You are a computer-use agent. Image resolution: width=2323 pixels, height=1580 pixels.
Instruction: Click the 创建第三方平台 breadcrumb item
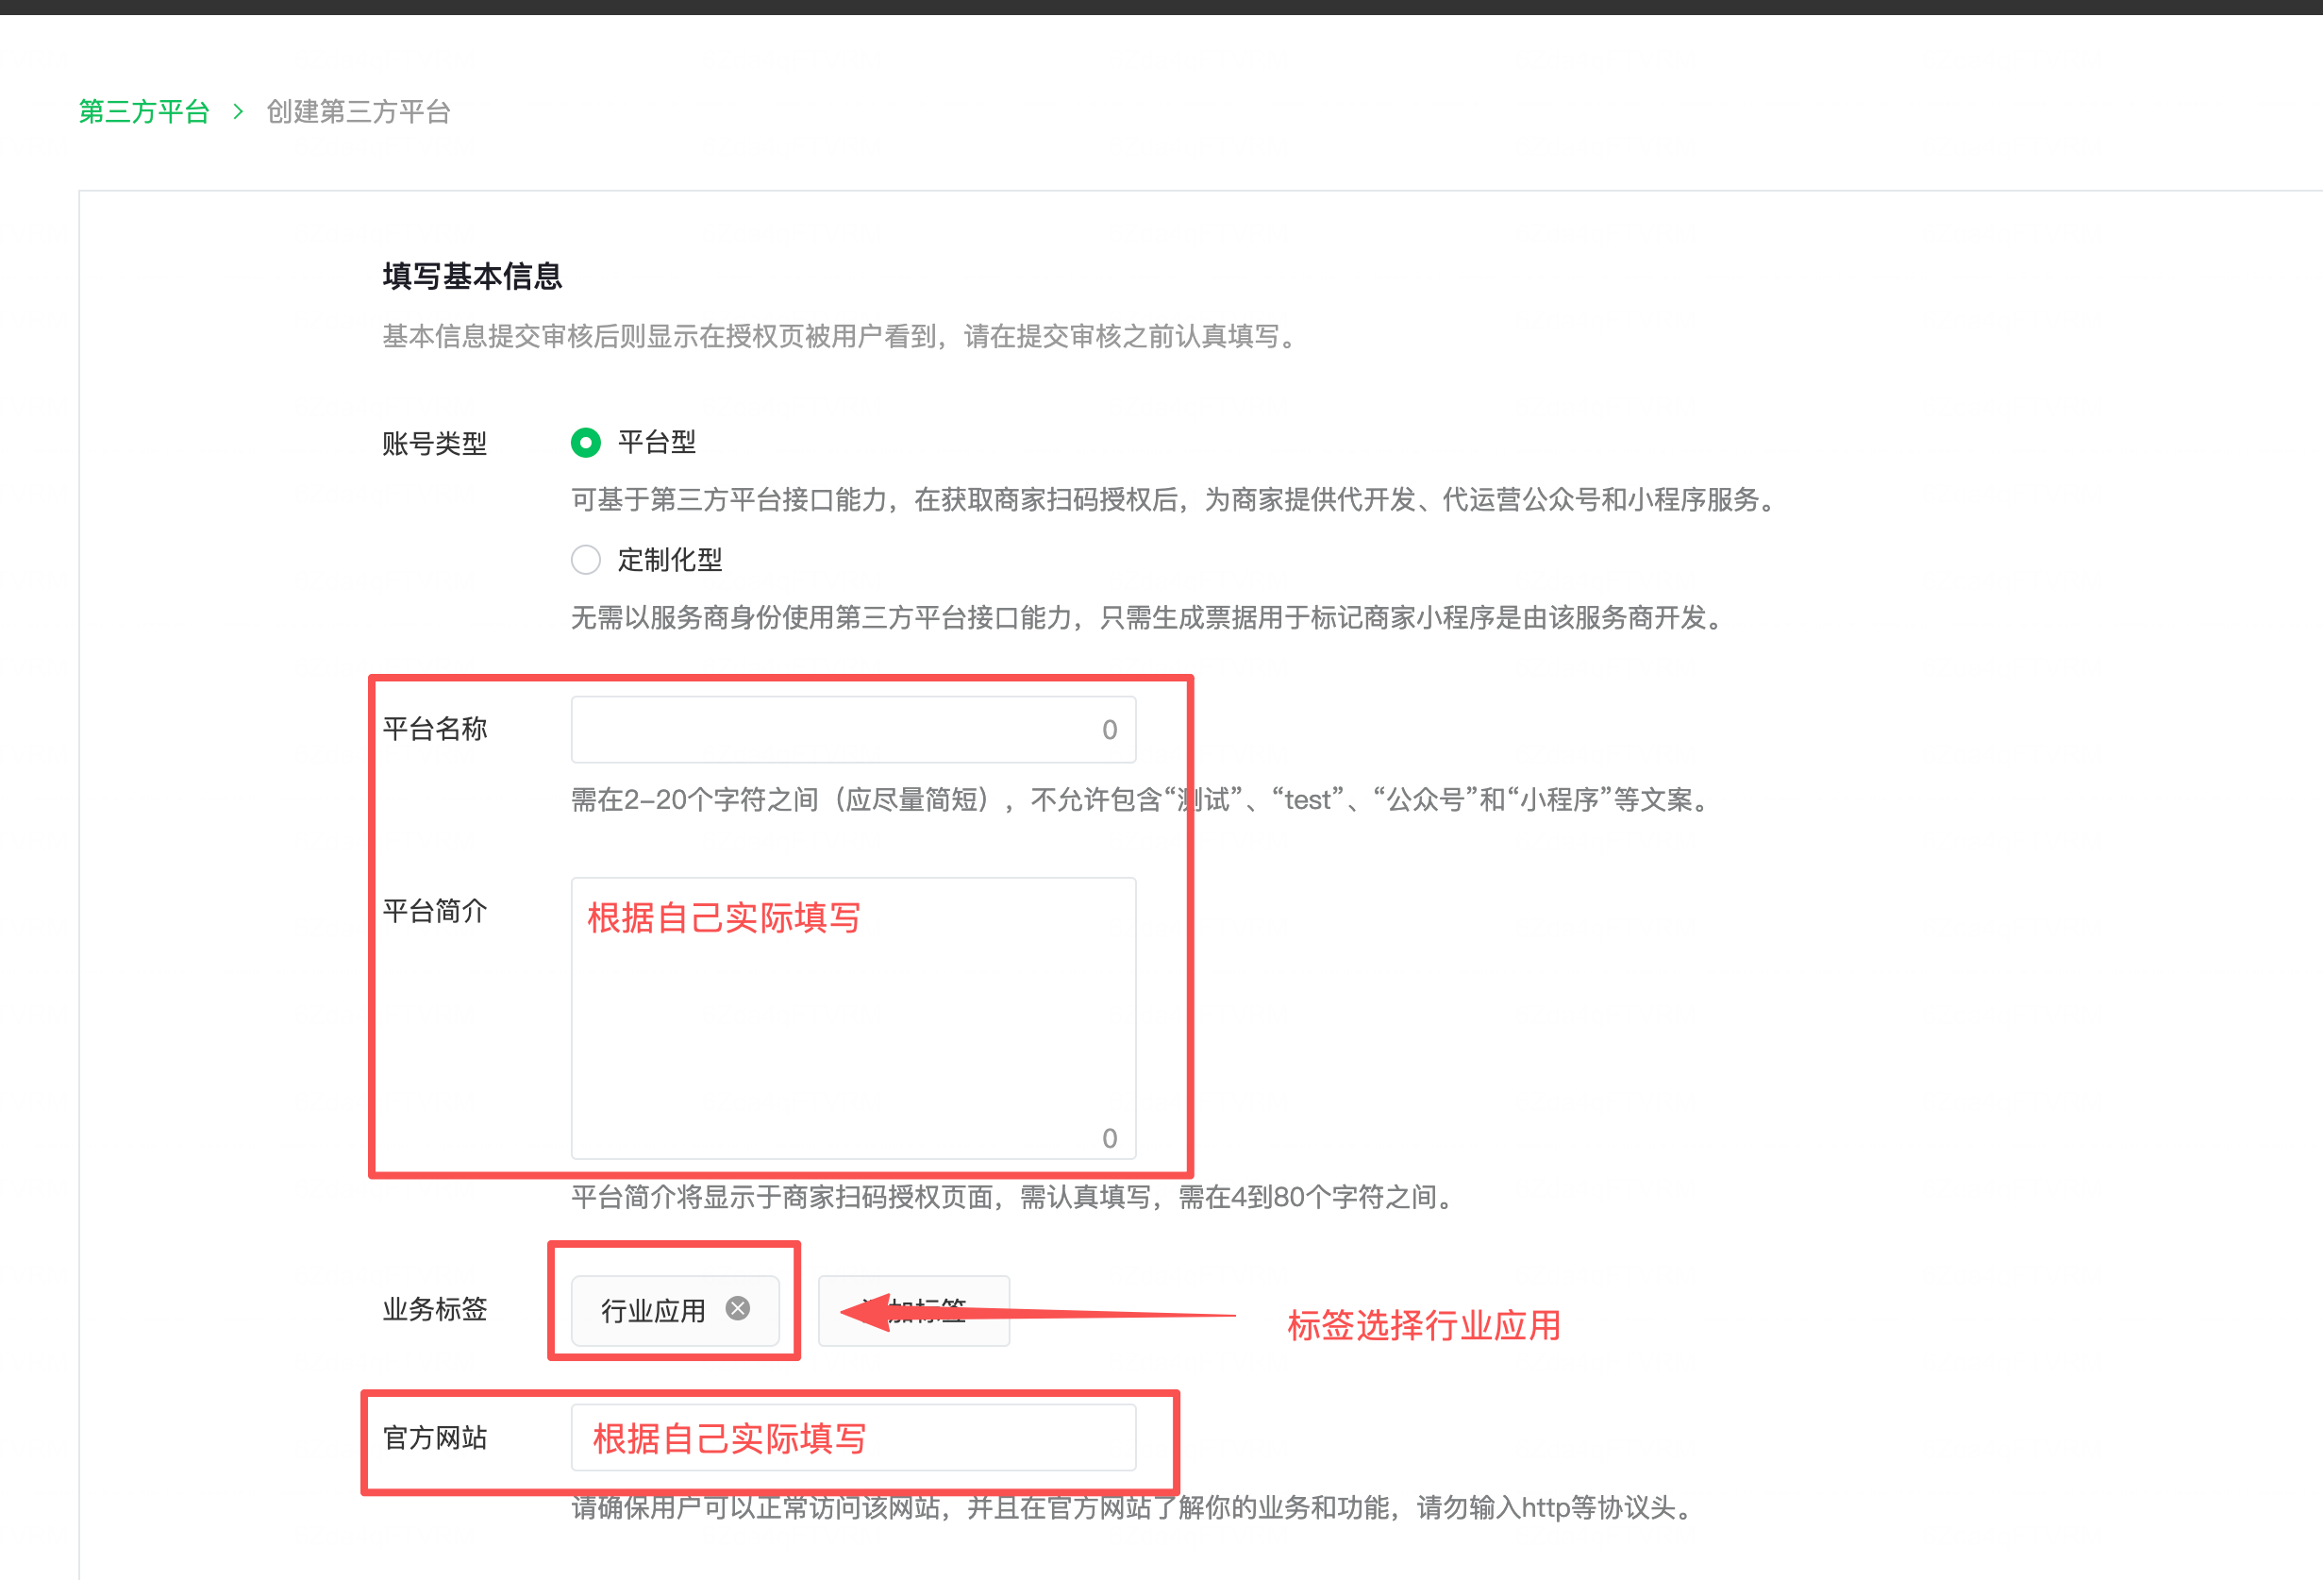point(359,111)
